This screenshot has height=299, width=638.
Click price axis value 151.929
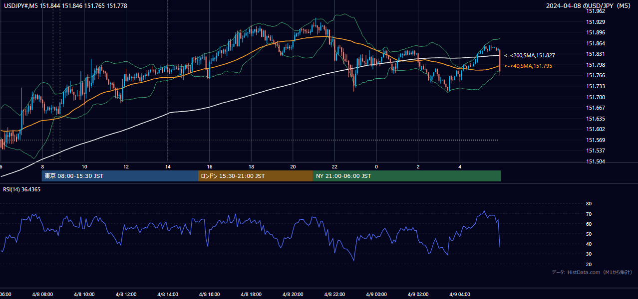(595, 22)
